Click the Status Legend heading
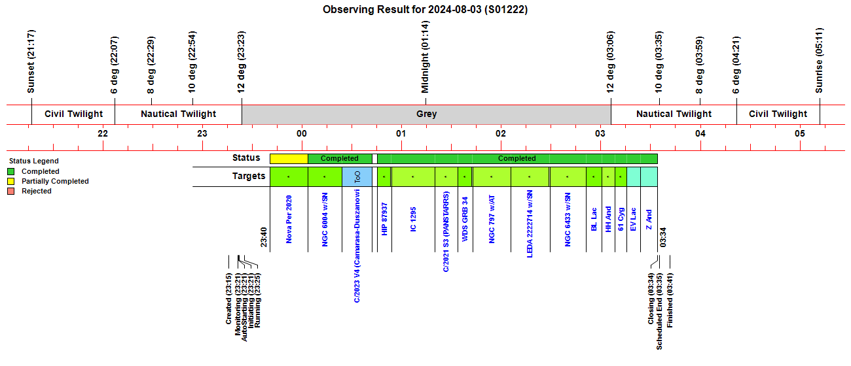851x366 pixels. (33, 161)
